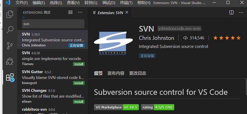Image resolution: width=247 pixels, height=114 pixels.
Task: Click 正在安装 button in extension details
Action: point(147,56)
